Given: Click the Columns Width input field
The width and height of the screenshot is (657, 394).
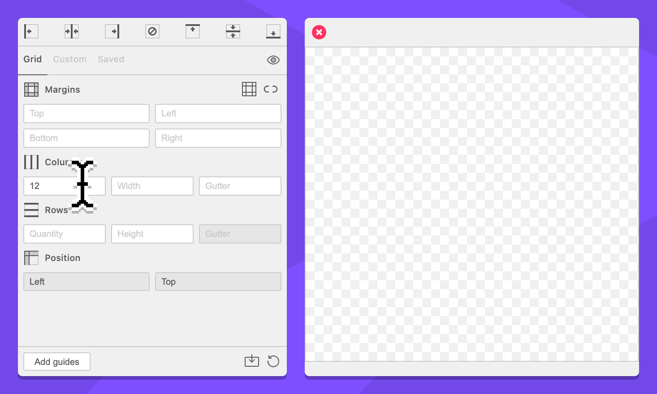Looking at the screenshot, I should (x=152, y=186).
